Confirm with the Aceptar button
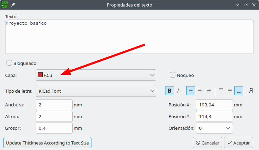 [x=238, y=143]
